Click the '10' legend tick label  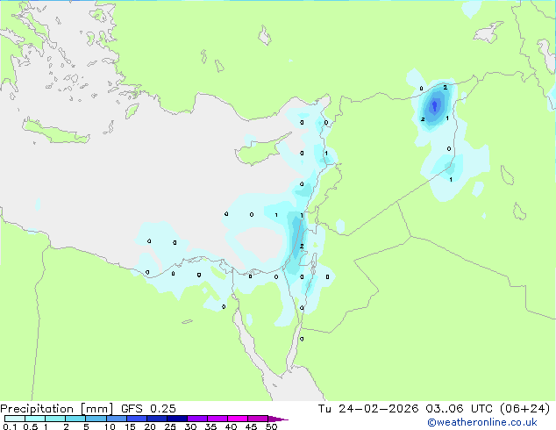pyautogui.click(x=110, y=426)
